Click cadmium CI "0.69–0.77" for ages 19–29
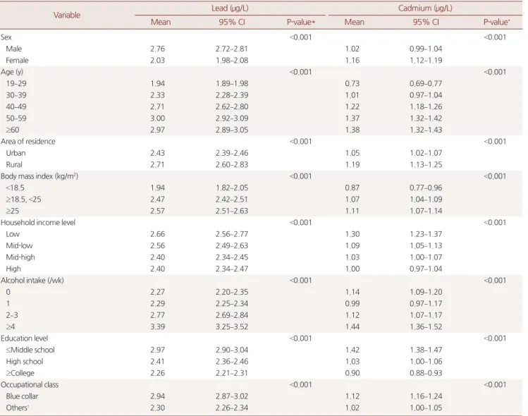 (x=426, y=83)
